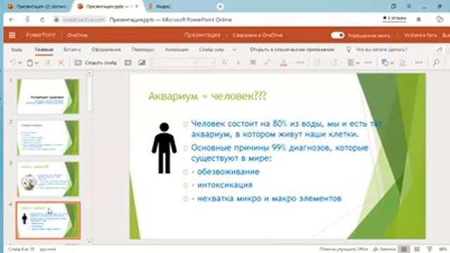Expand the paste options dropdown arrow
Image resolution: width=450 pixels, height=253 pixels.
pos(37,63)
